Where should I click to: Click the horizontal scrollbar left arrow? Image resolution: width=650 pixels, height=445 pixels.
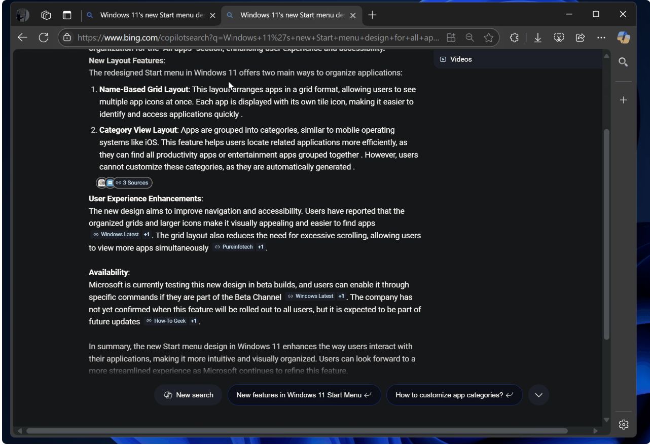[x=20, y=431]
